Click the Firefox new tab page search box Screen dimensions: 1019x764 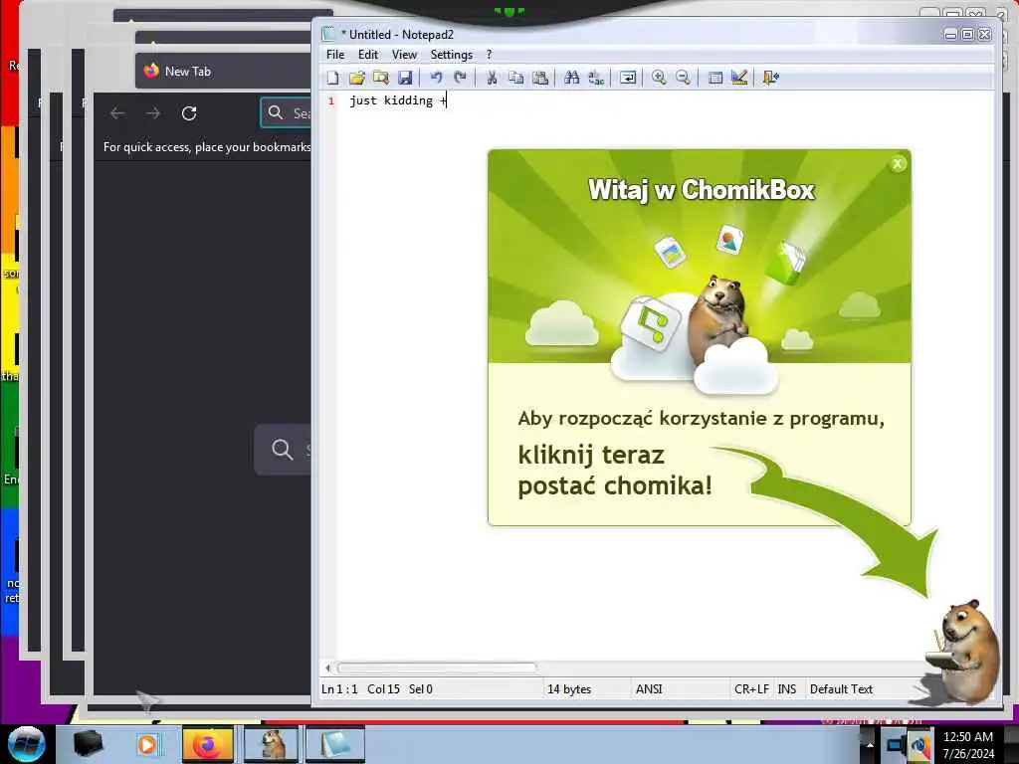(x=283, y=449)
